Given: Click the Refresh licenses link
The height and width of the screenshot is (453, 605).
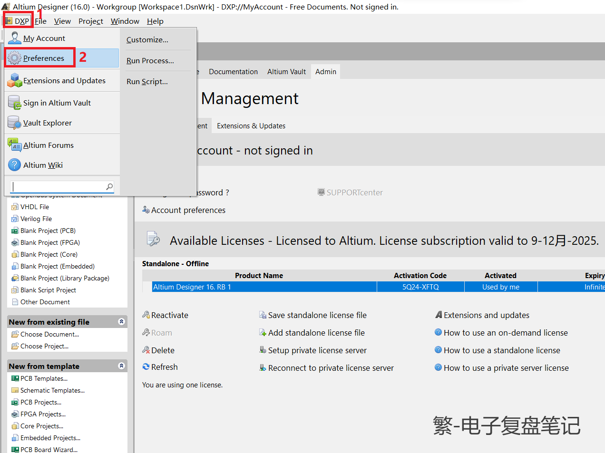Looking at the screenshot, I should point(160,367).
